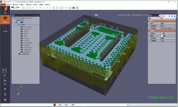Open the 文件(F) menu
This screenshot has width=178, height=107.
(x=3, y=5)
